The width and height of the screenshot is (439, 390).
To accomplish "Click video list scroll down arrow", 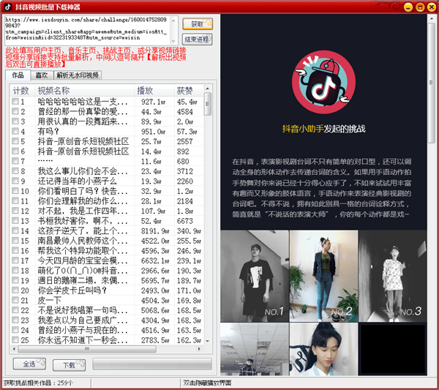I will coord(208,341).
